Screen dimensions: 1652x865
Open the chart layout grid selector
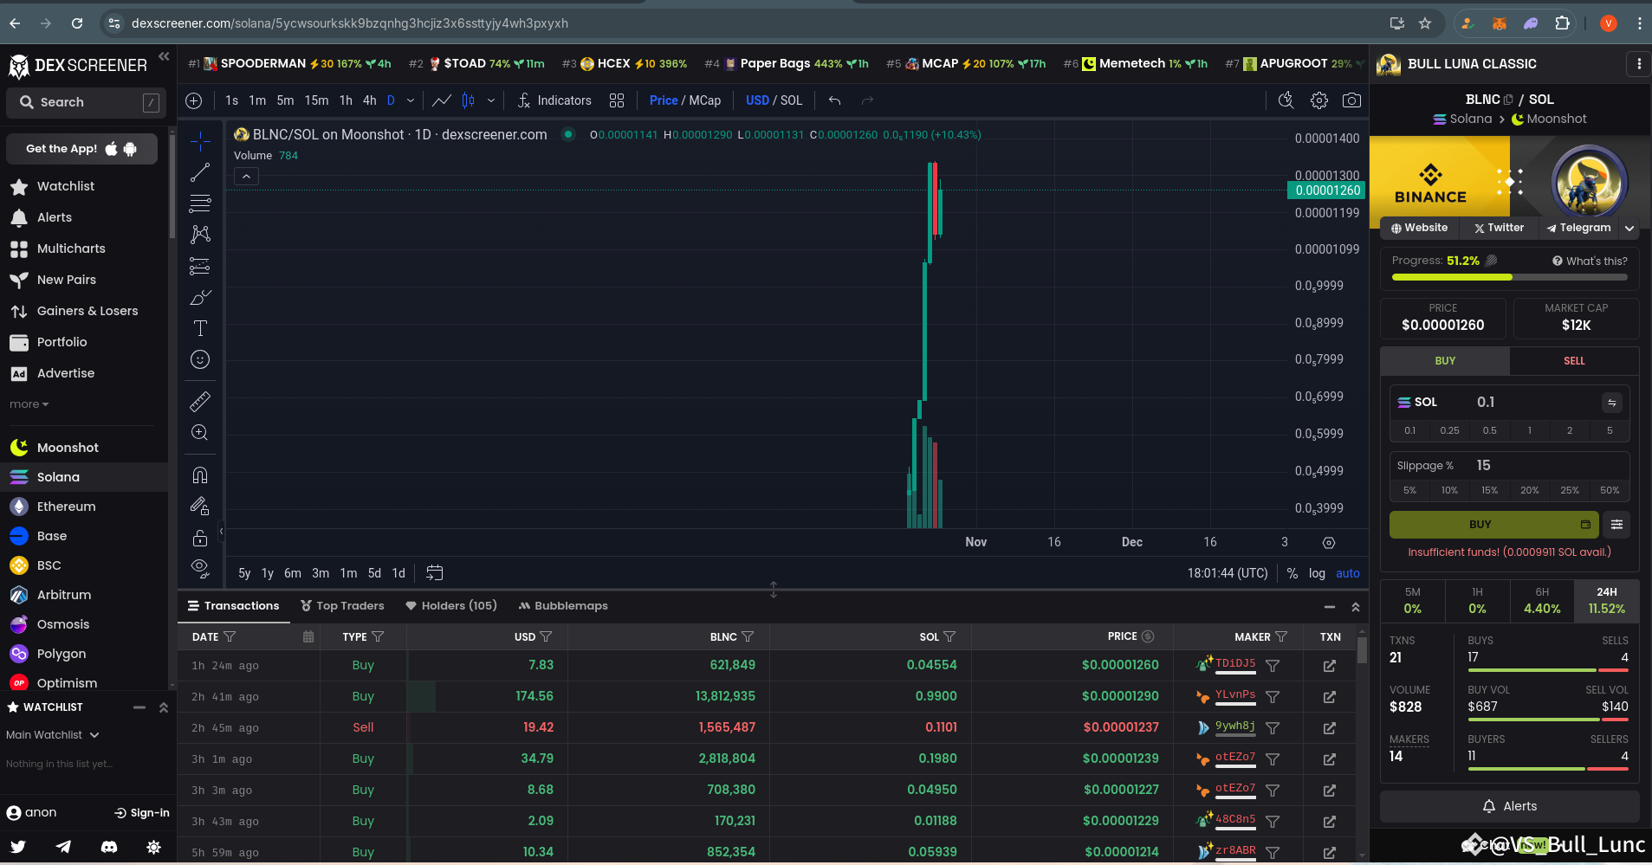click(x=617, y=100)
